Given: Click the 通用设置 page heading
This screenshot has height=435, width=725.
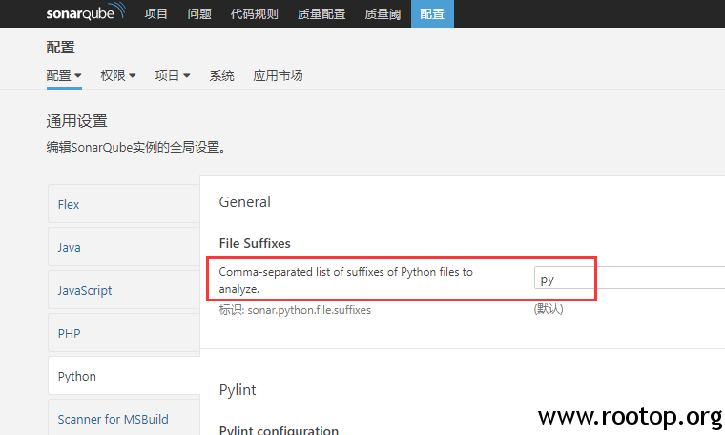Looking at the screenshot, I should click(x=76, y=121).
